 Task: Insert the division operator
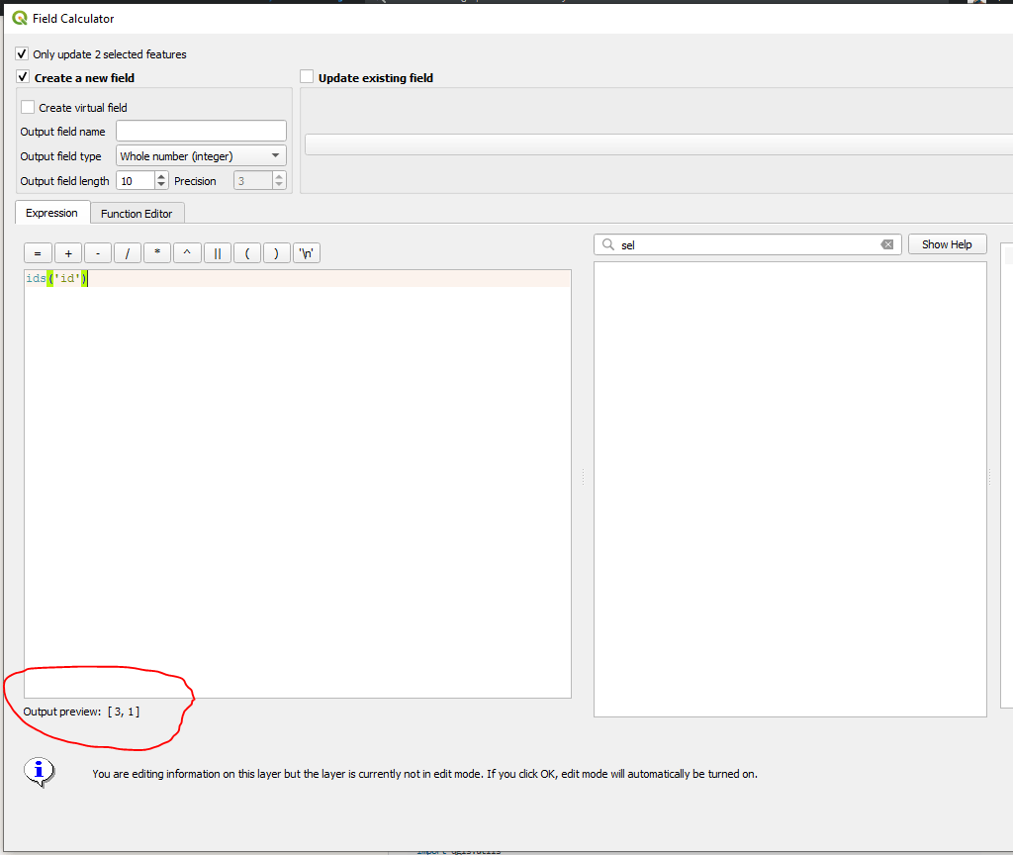pyautogui.click(x=127, y=252)
